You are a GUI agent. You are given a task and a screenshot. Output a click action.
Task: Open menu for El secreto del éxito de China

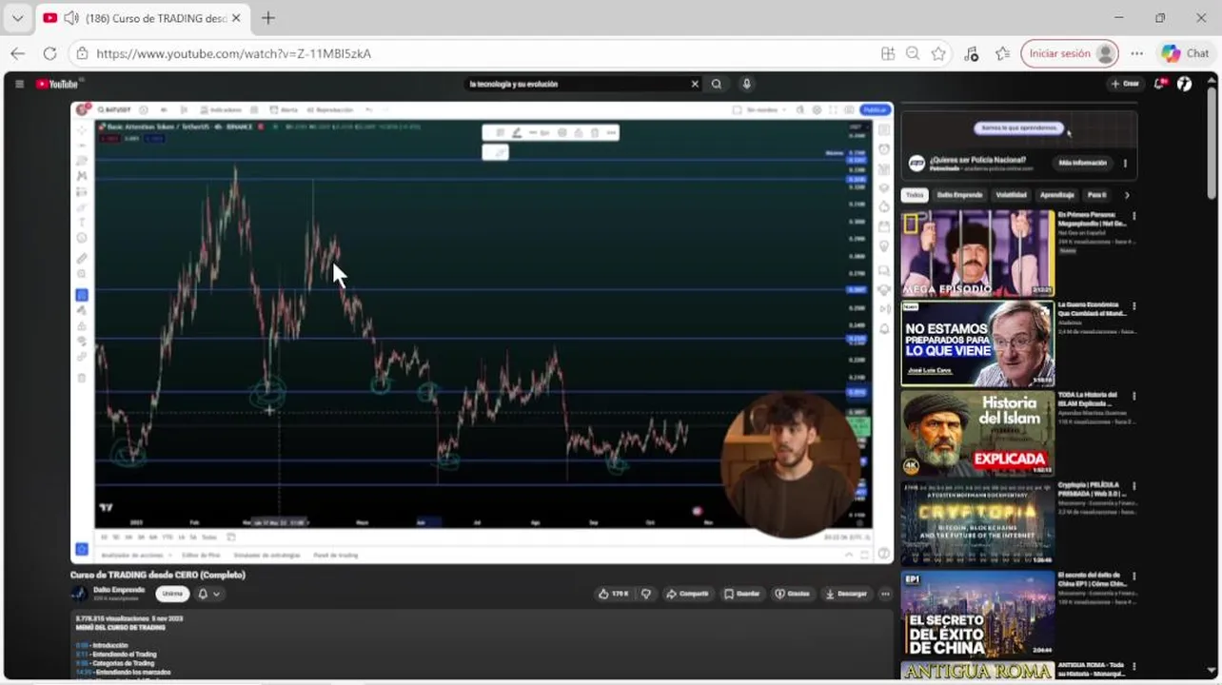click(1133, 577)
